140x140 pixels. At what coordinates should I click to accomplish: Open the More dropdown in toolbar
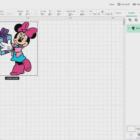coord(118,13)
